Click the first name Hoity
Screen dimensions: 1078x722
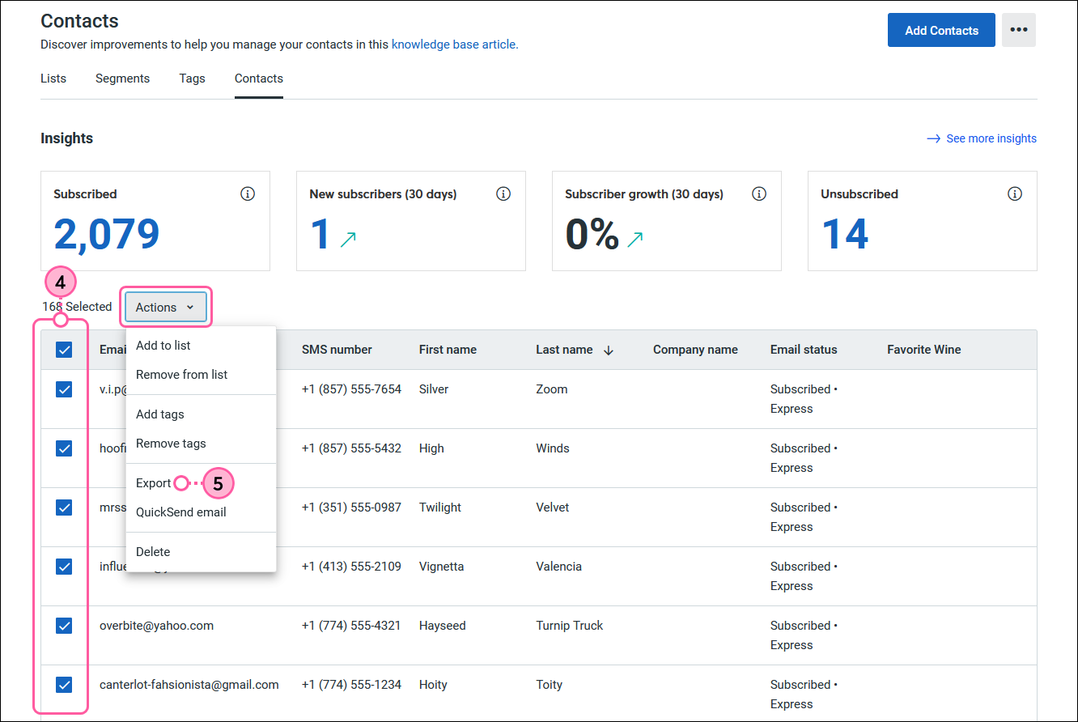[x=433, y=685]
